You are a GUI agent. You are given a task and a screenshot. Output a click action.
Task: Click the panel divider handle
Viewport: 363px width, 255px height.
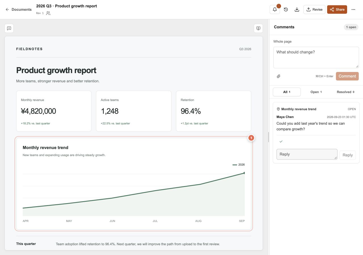point(268,137)
